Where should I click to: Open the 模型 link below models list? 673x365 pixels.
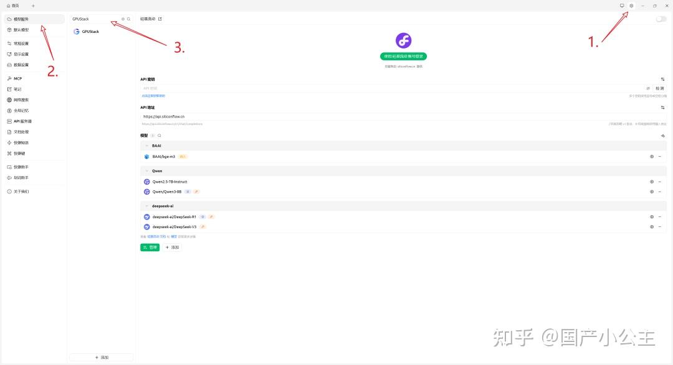(174, 236)
